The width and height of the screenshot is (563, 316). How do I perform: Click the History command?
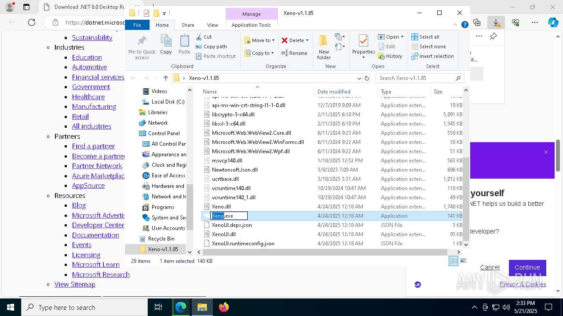pos(390,56)
